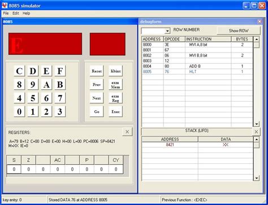Click hex key B on keypad
The image size is (268, 205).
tap(60, 85)
